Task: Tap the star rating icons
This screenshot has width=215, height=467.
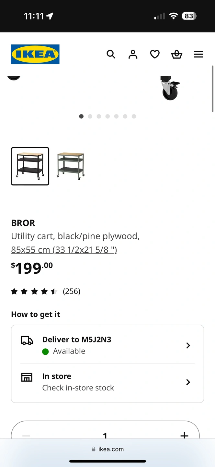Action: [x=34, y=291]
